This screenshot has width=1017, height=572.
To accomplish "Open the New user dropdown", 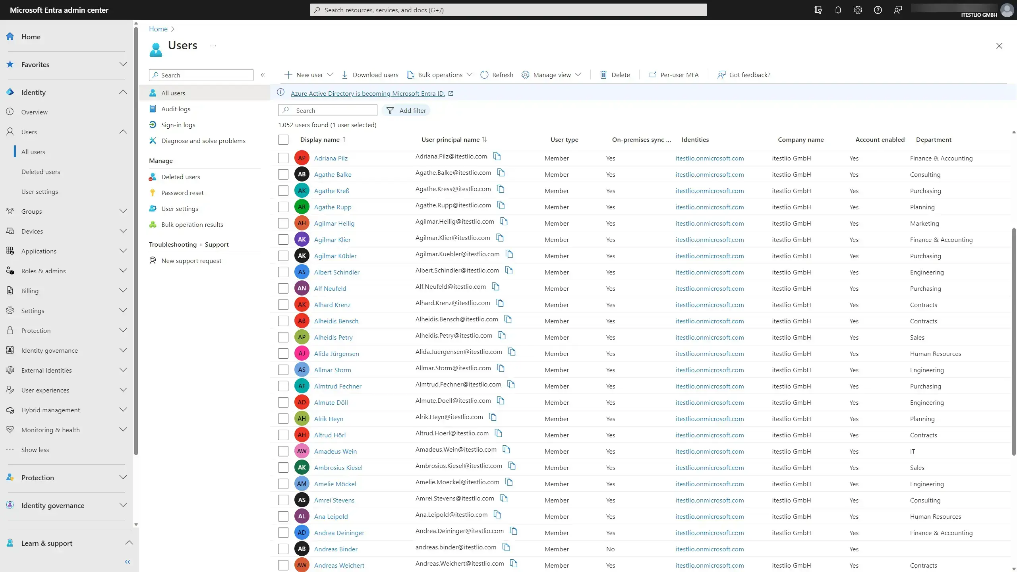I will 309,75.
